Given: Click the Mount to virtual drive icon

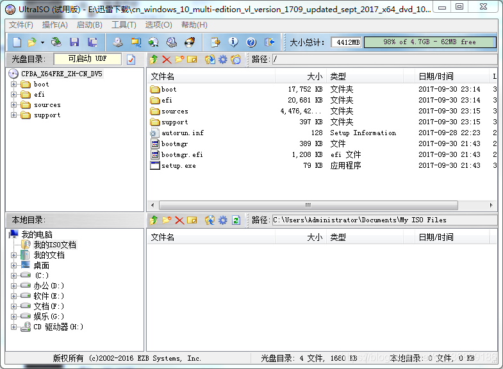Looking at the screenshot, I should point(172,42).
